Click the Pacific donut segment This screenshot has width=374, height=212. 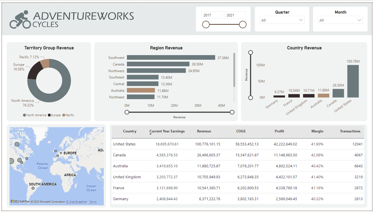pyautogui.click(x=45, y=63)
